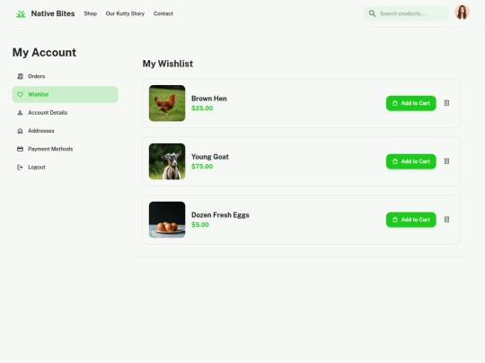Open Payment Methods section
Screen dimensions: 485x363
coord(66,149)
